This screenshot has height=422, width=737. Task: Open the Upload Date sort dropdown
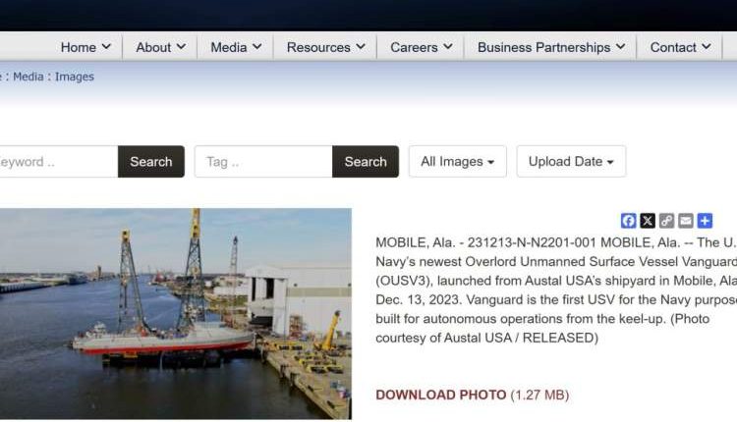(571, 162)
